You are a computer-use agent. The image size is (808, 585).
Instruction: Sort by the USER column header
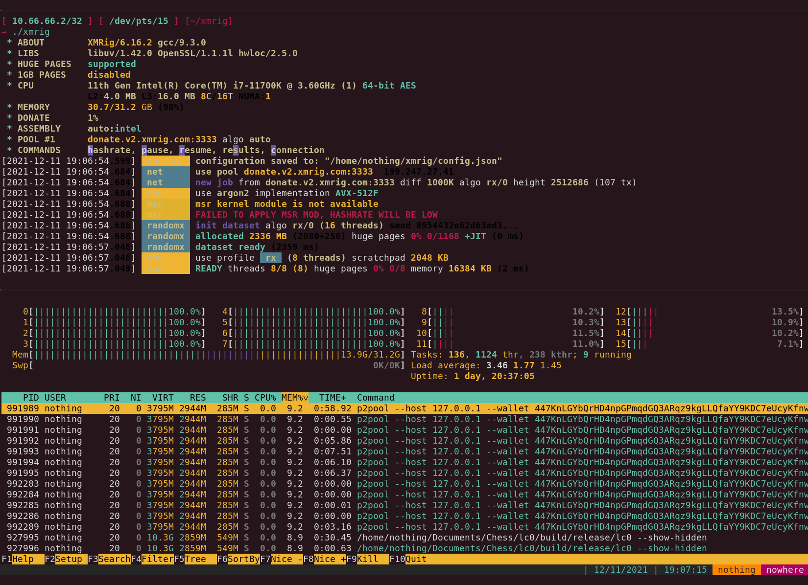(x=55, y=398)
